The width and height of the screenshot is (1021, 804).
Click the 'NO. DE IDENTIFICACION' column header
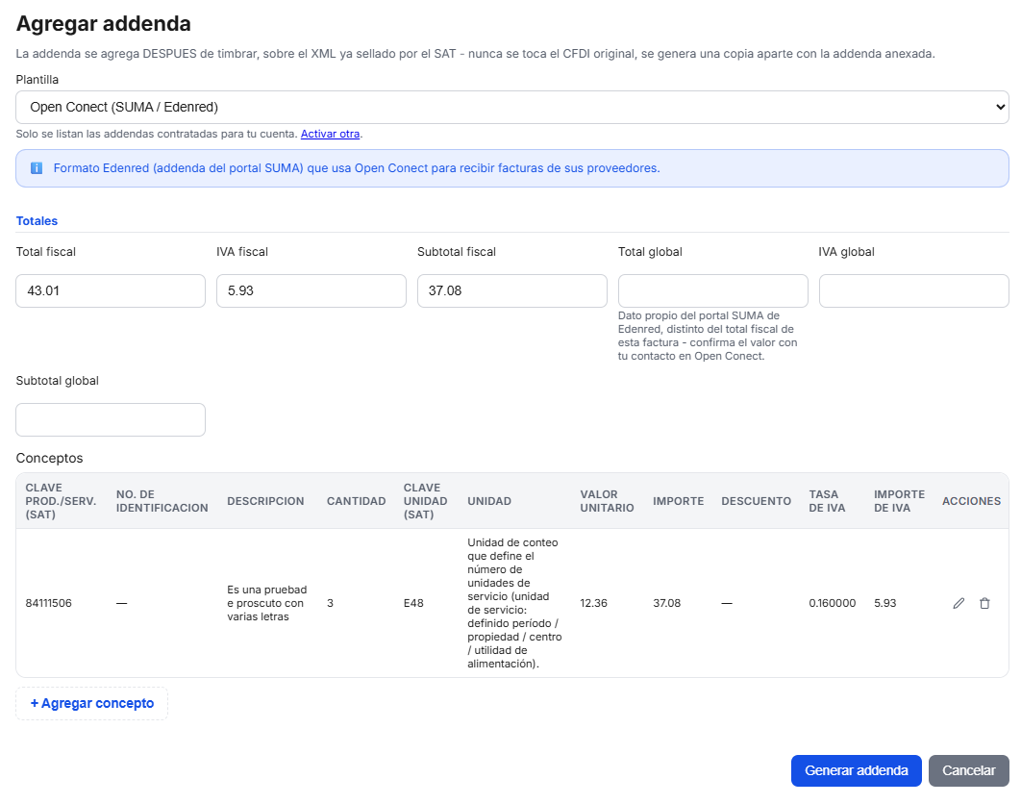pos(162,501)
